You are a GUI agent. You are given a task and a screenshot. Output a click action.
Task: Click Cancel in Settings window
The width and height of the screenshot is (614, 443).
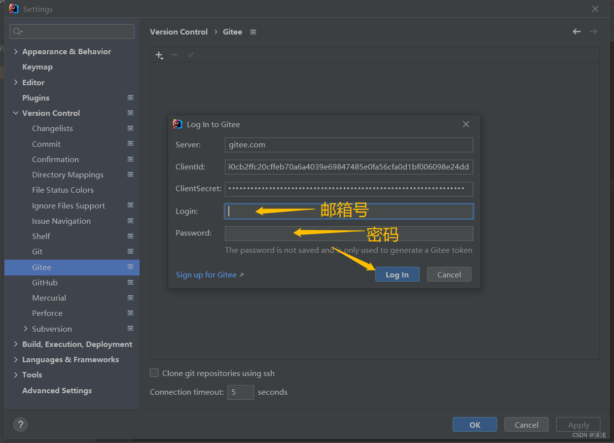[527, 425]
